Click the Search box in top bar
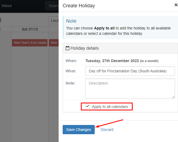Screen dimensions: 178x142 52,6
